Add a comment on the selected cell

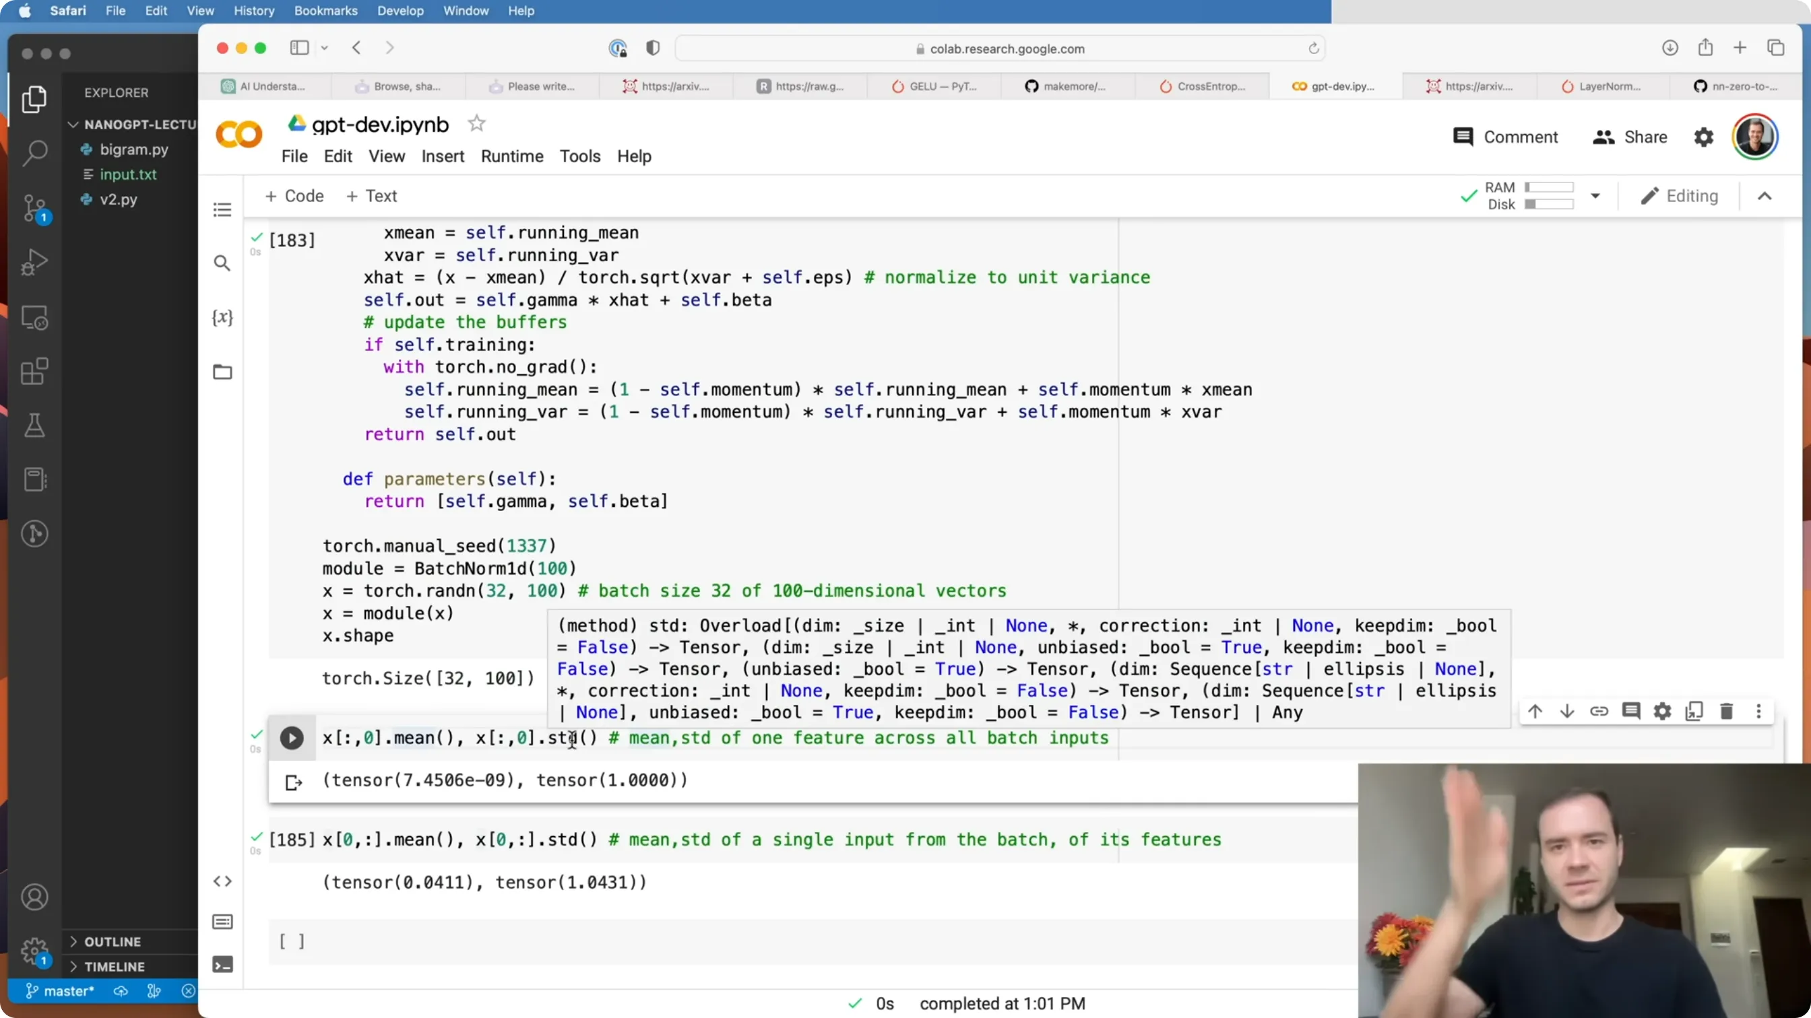(x=1631, y=711)
